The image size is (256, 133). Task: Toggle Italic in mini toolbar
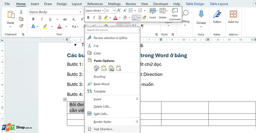tap(94, 17)
